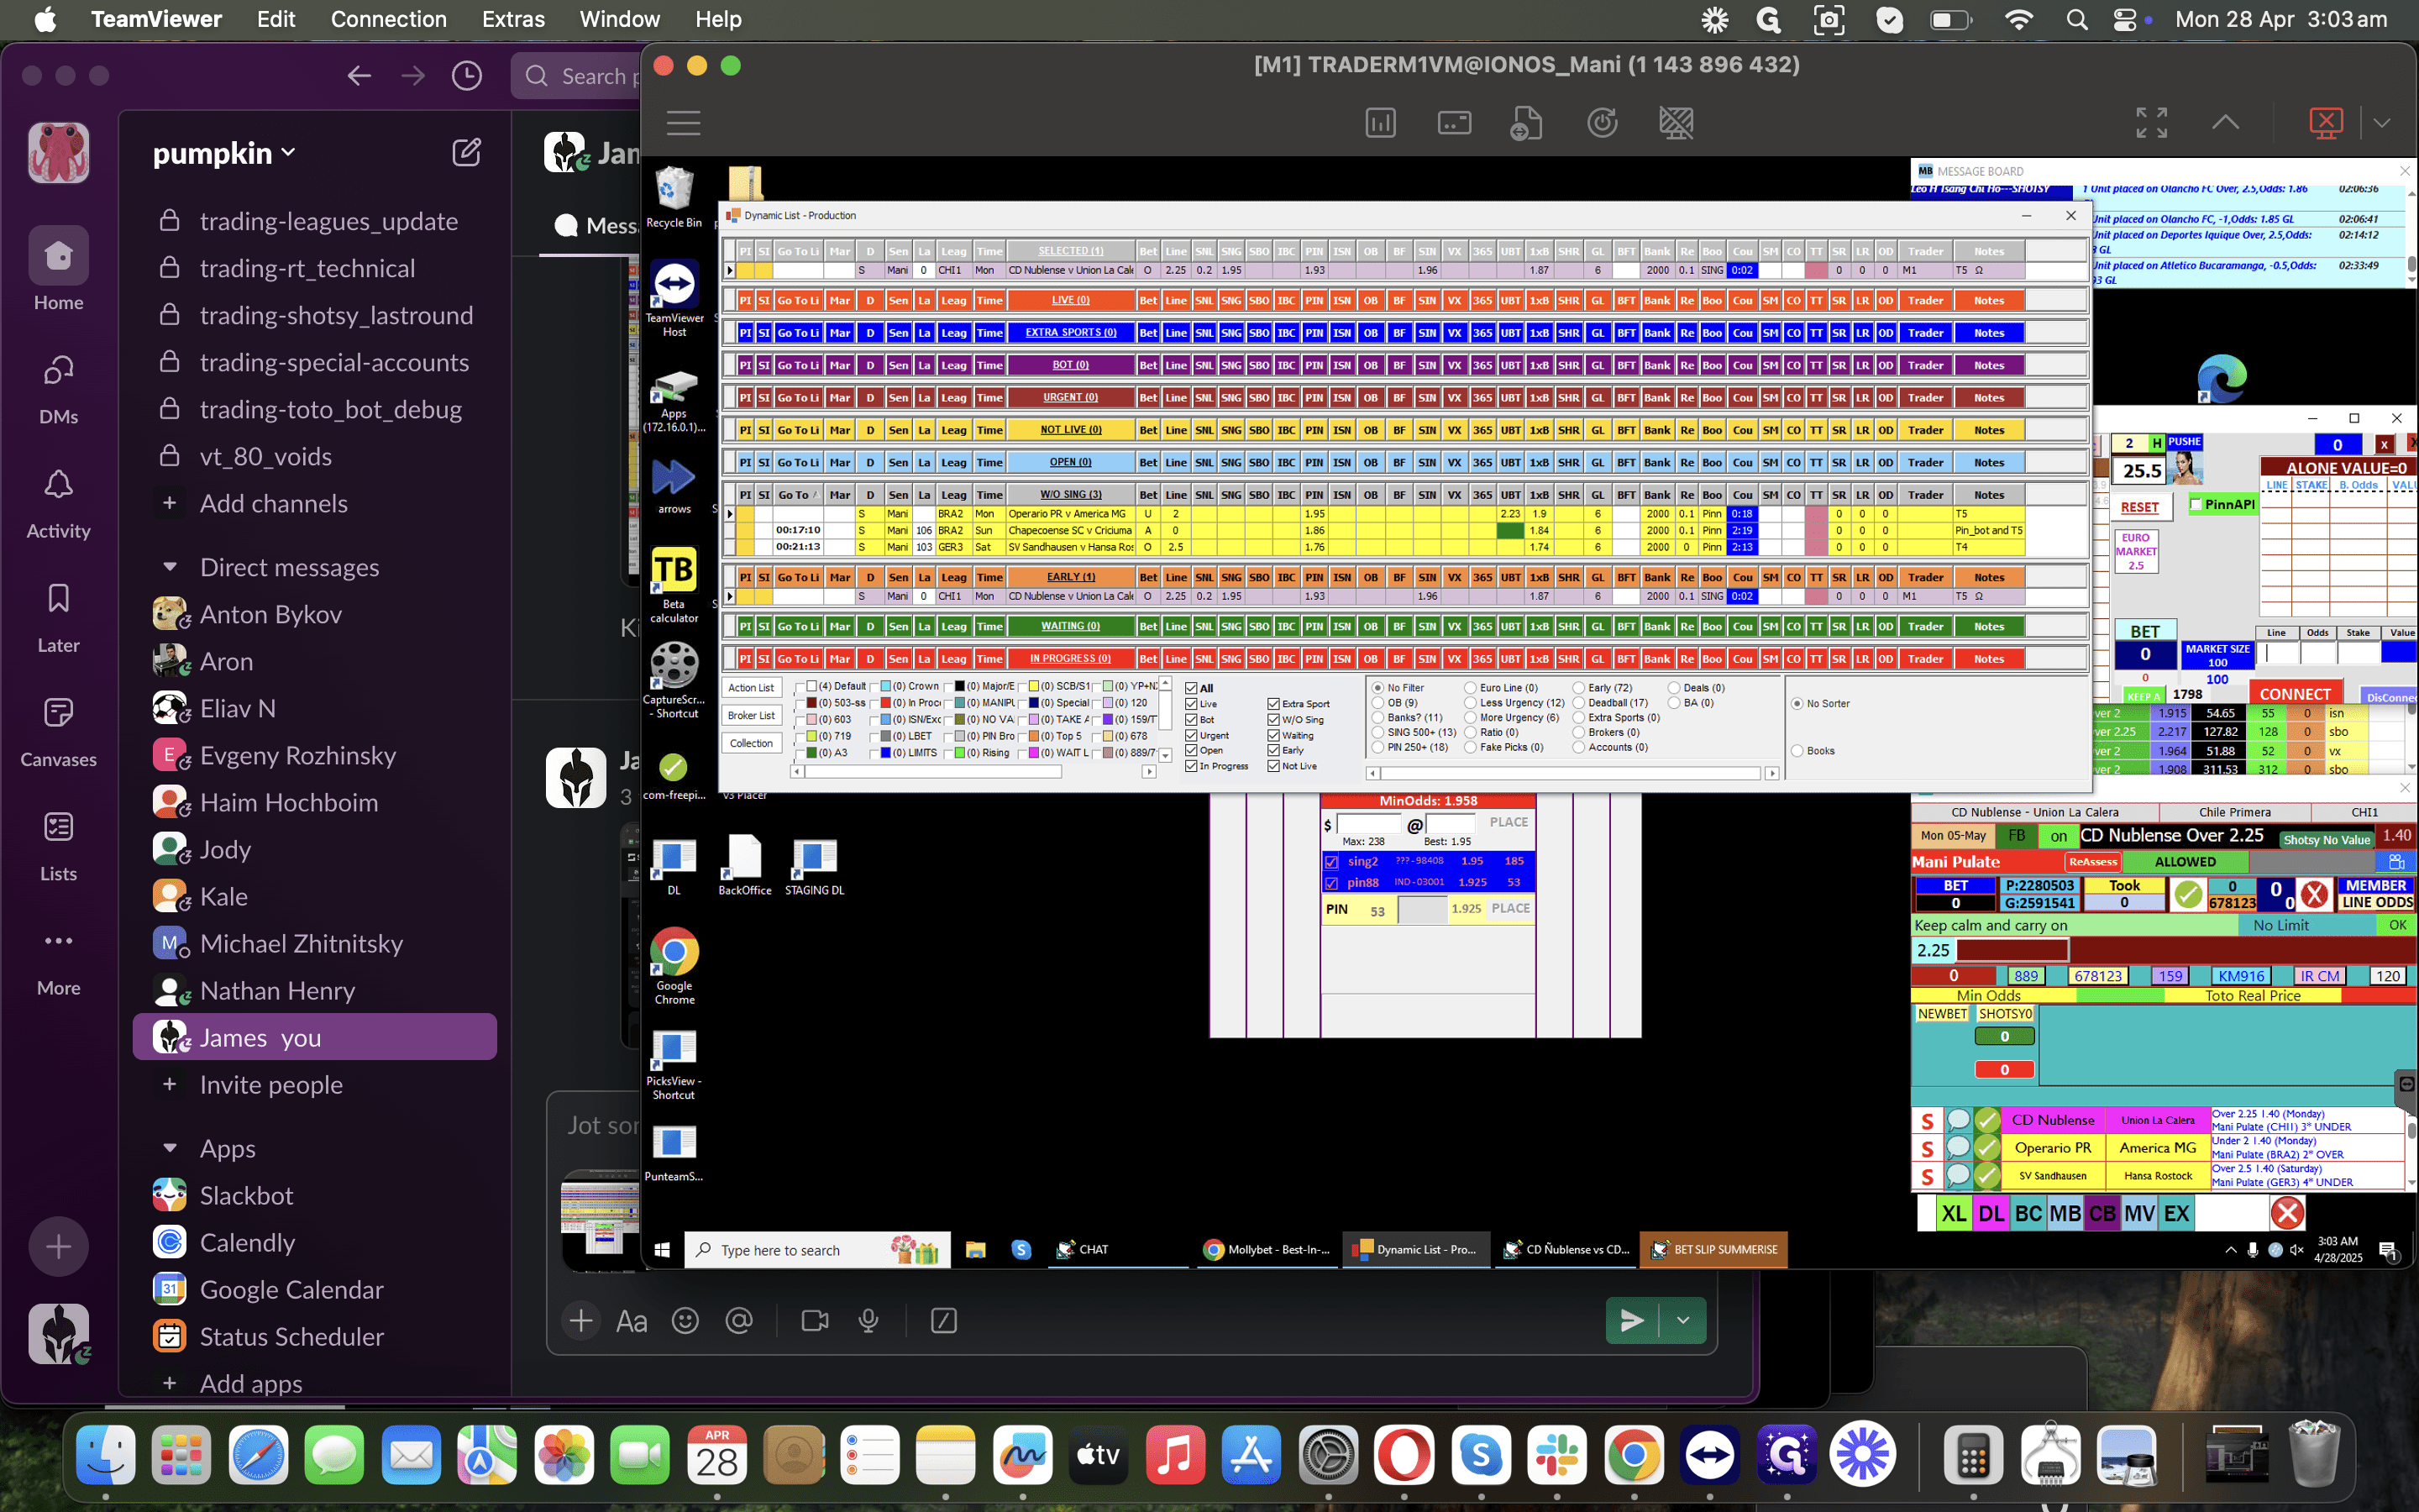Open BackOffice desktop shortcut

point(745,865)
